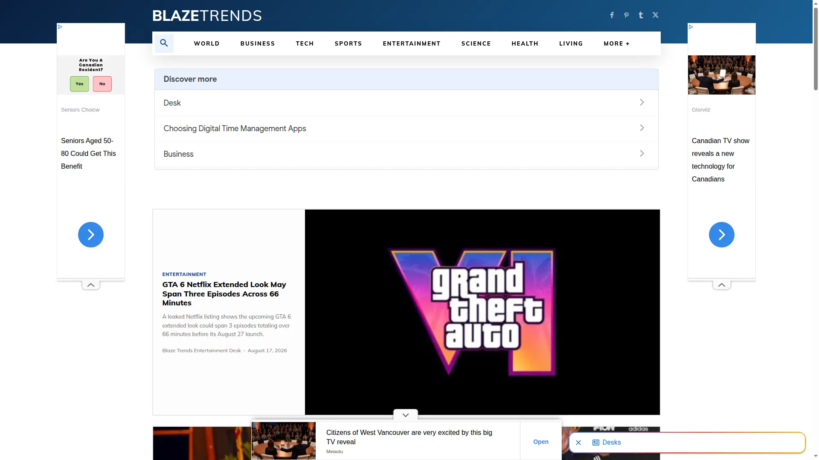Open the TECH navigation item
The width and height of the screenshot is (819, 460).
click(x=305, y=43)
